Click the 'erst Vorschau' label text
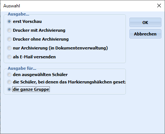 (x=27, y=21)
